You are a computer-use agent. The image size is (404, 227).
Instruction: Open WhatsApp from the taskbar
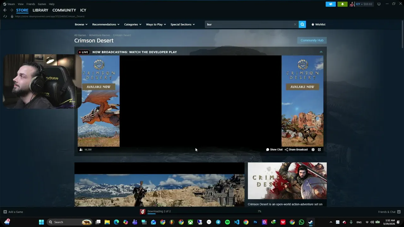(x=301, y=222)
